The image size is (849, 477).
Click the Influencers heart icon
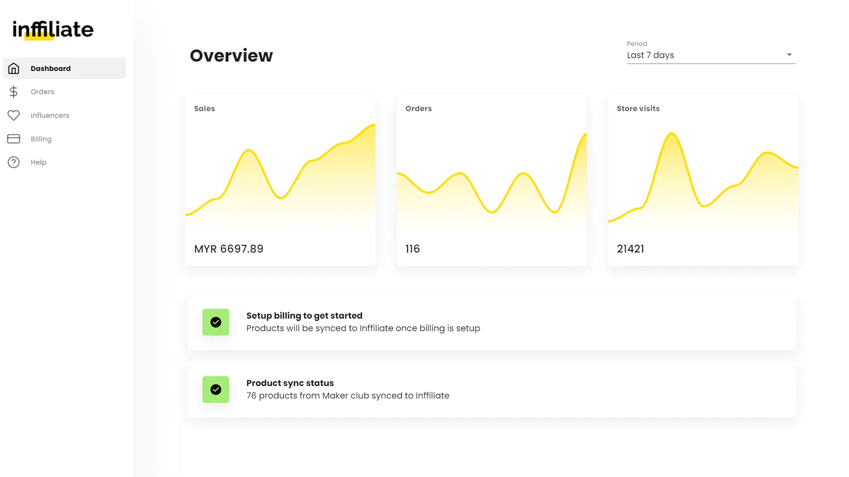pyautogui.click(x=14, y=115)
